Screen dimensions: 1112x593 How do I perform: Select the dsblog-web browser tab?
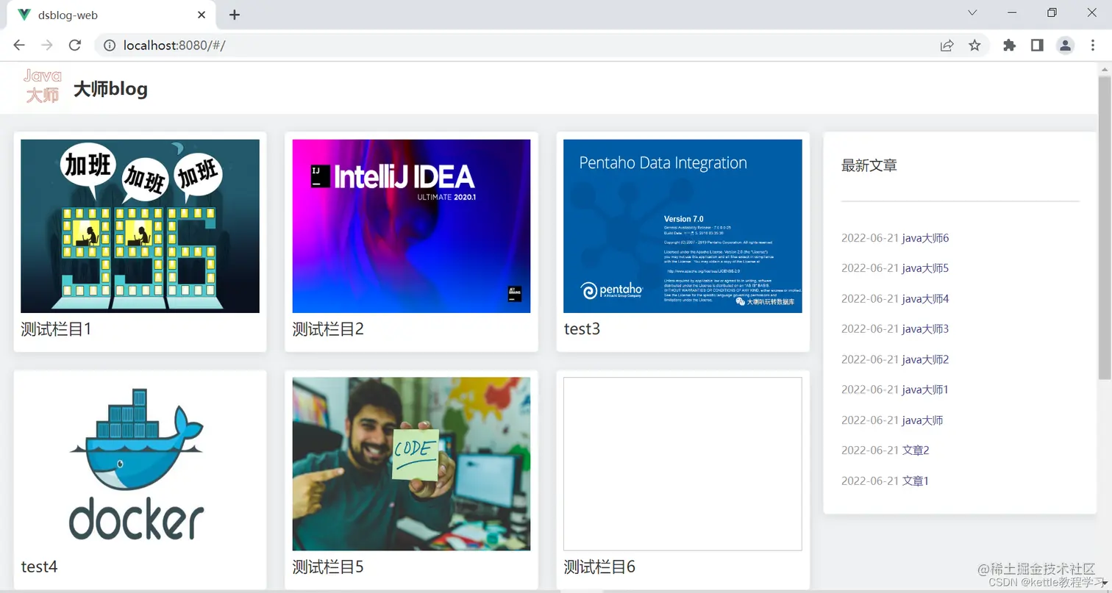111,15
